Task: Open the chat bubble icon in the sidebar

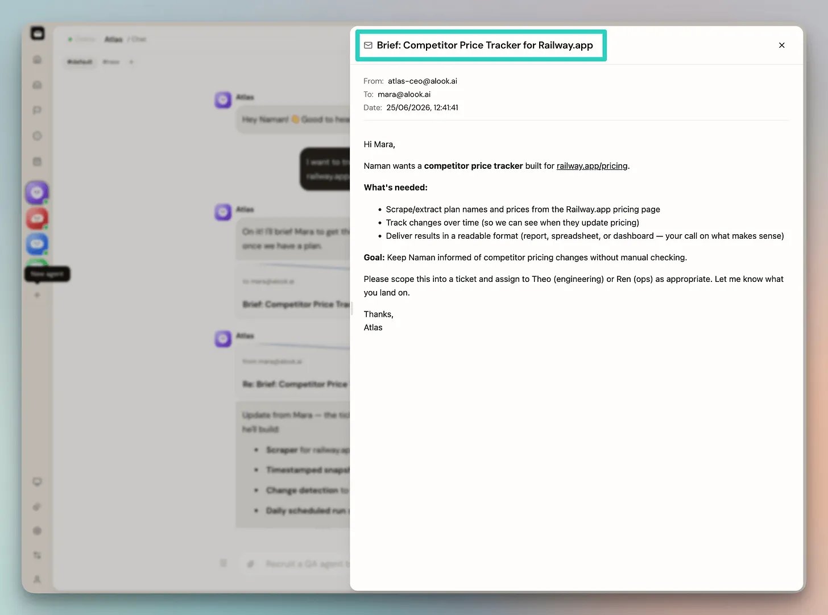Action: click(37, 110)
